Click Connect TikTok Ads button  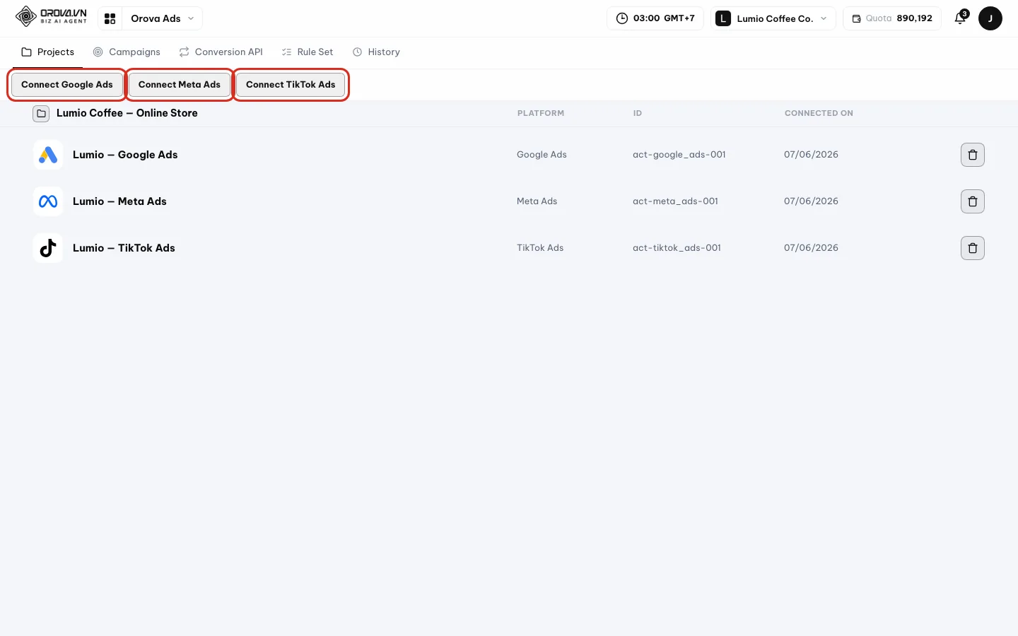click(x=291, y=85)
